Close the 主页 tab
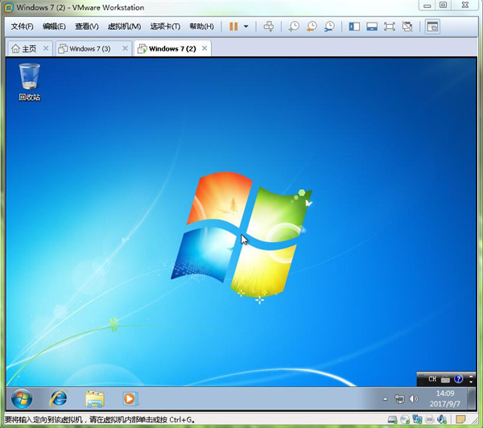Image resolution: width=483 pixels, height=428 pixels. pos(46,48)
